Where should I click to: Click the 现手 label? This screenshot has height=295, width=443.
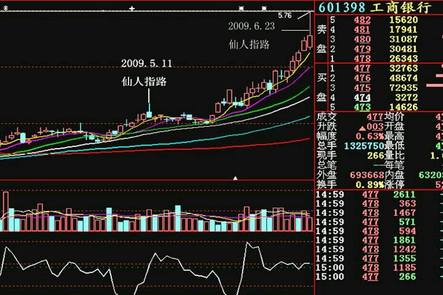(326, 156)
